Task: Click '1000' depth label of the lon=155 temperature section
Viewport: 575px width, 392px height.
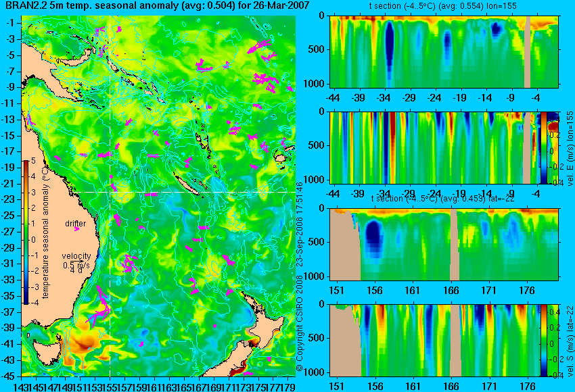Action: coord(315,84)
